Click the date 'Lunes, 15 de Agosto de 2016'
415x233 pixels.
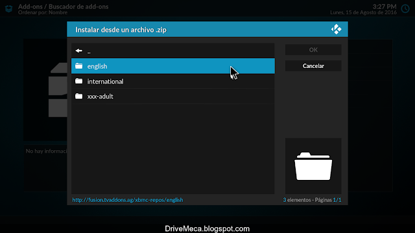363,12
